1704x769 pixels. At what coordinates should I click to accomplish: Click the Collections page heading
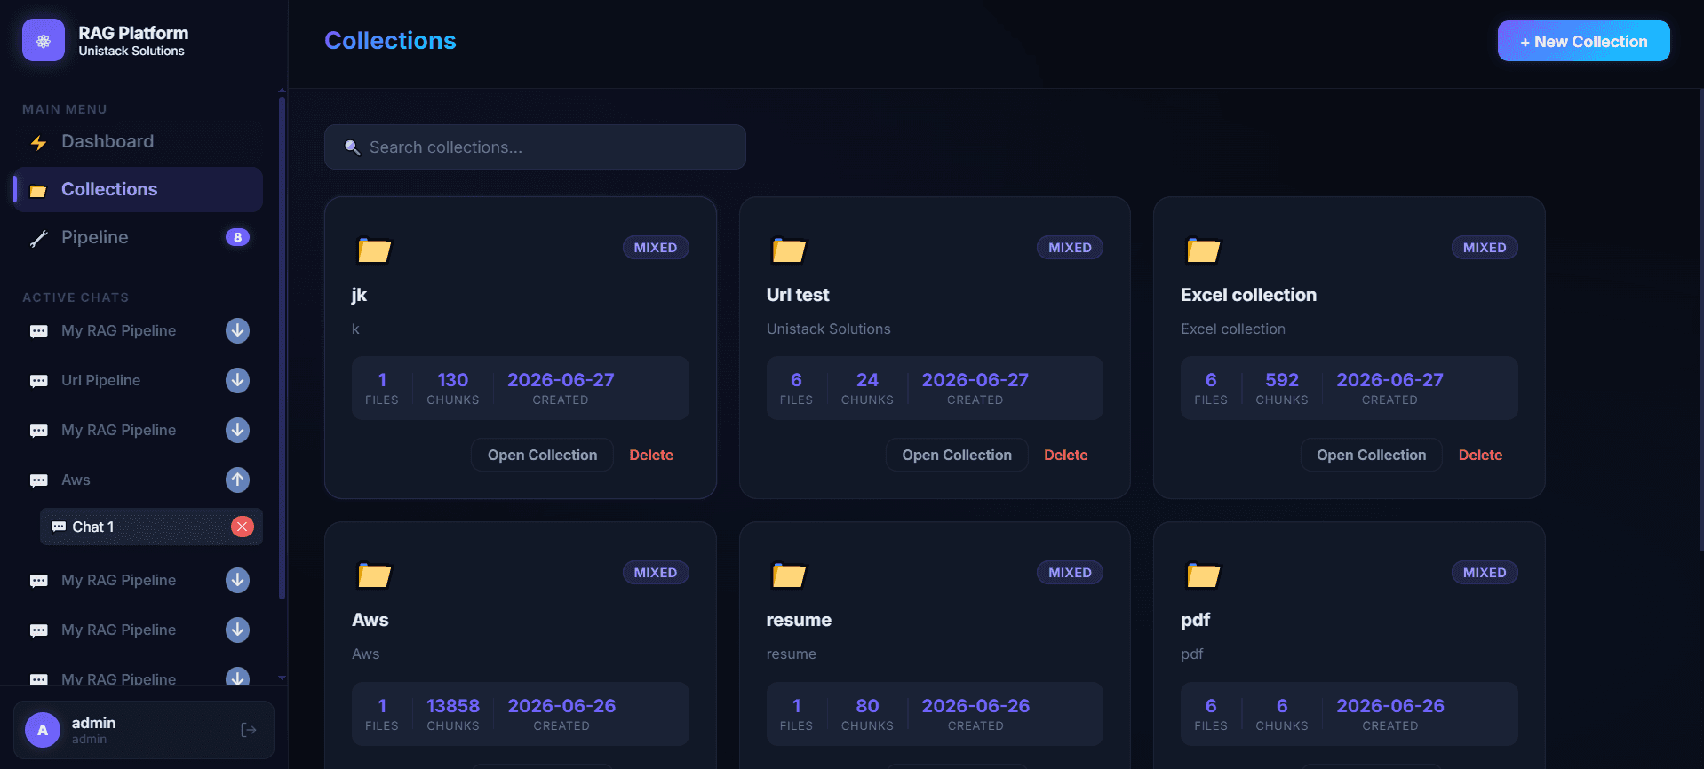point(390,41)
